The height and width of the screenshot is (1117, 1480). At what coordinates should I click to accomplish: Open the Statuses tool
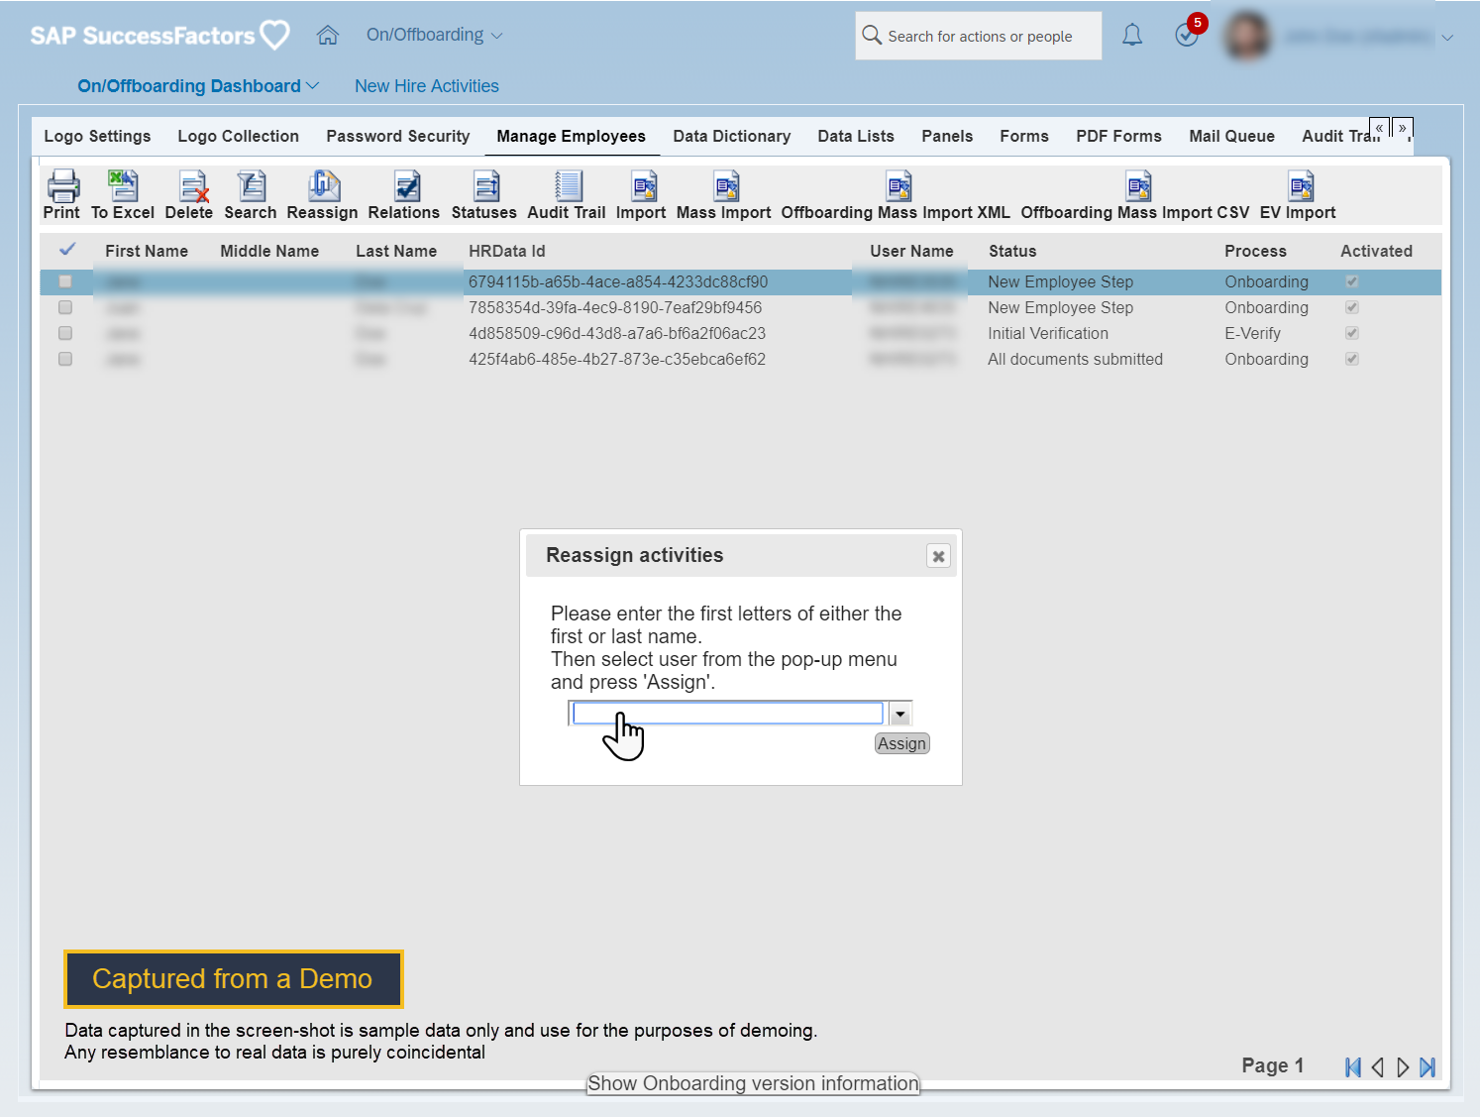pos(485,186)
